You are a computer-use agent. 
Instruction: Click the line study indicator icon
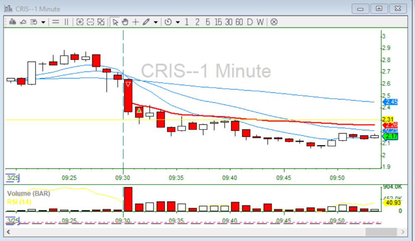click(x=23, y=22)
